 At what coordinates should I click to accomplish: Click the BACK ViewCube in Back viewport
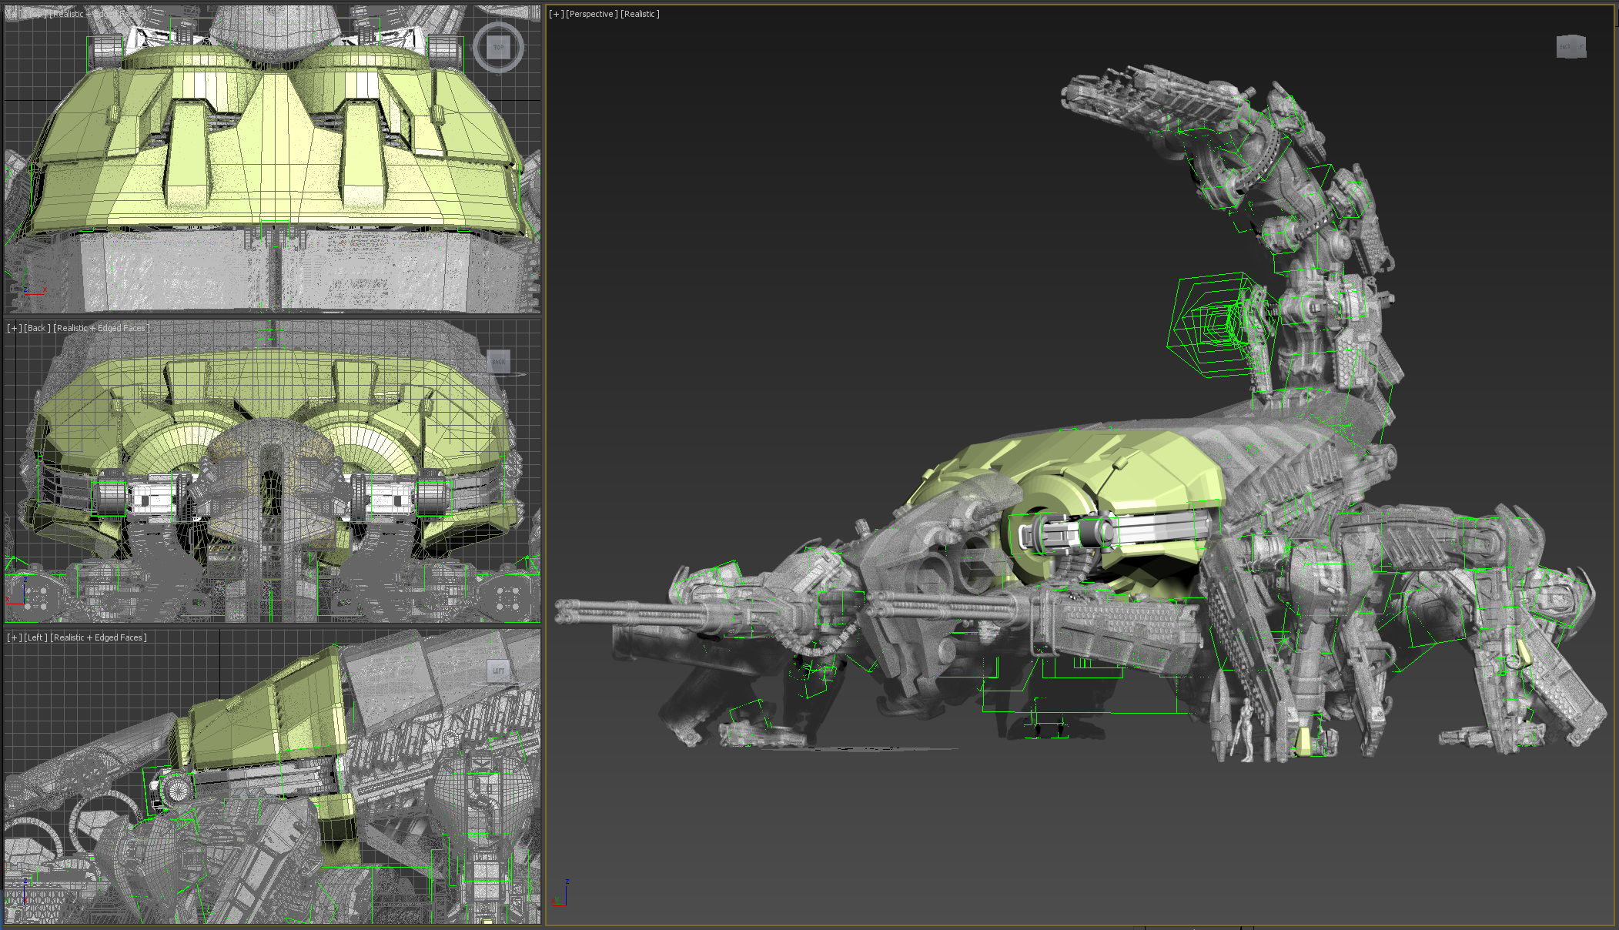point(498,362)
